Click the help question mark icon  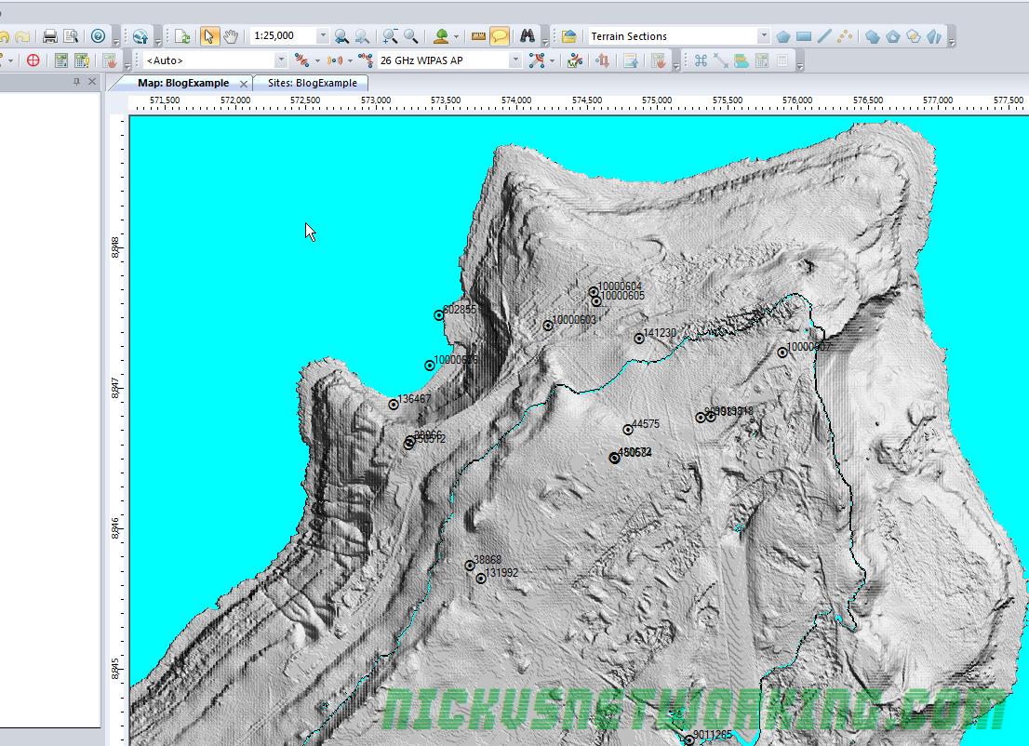99,36
